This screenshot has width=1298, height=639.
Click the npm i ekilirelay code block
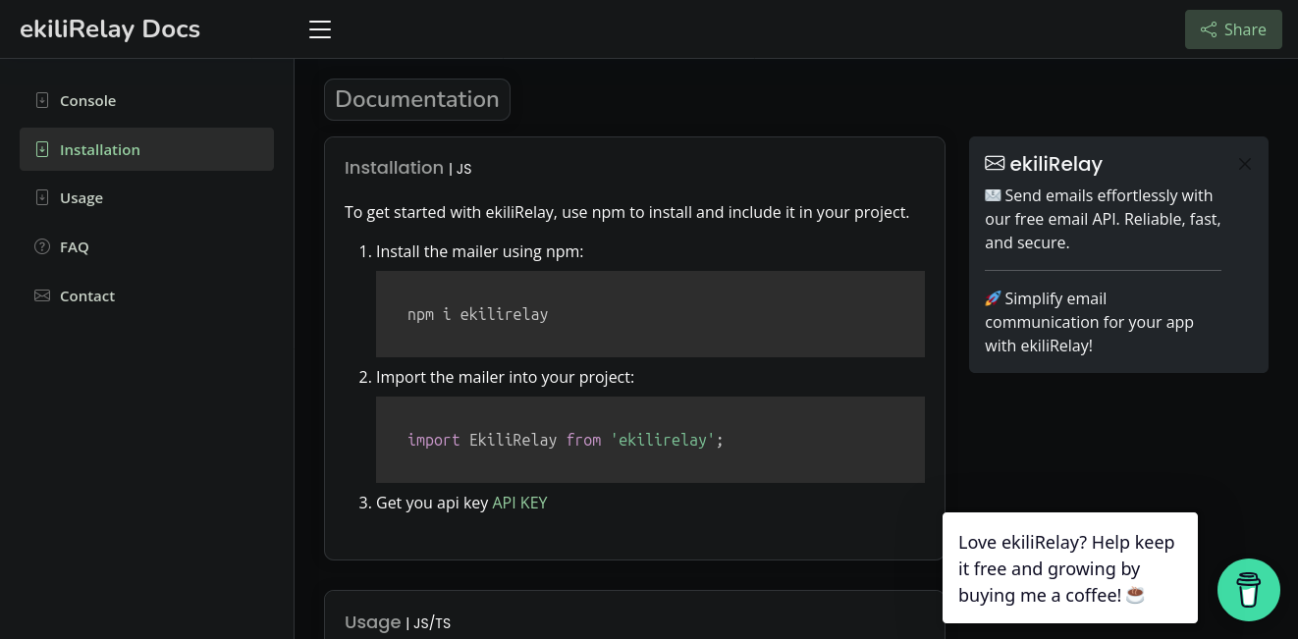click(650, 314)
